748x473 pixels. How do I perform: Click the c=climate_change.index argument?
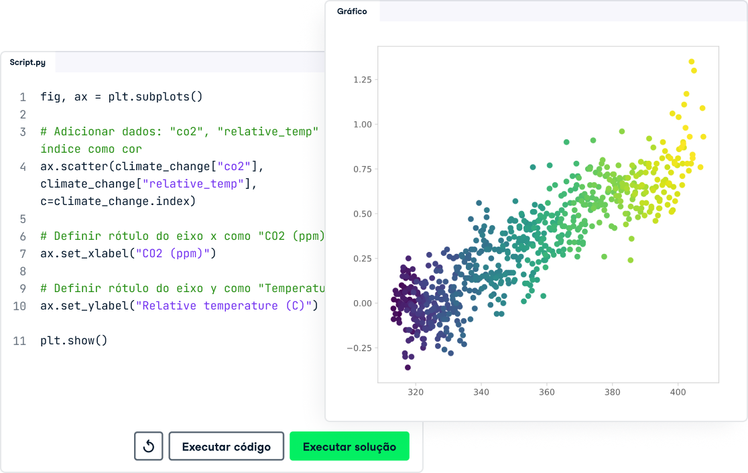pyautogui.click(x=117, y=201)
